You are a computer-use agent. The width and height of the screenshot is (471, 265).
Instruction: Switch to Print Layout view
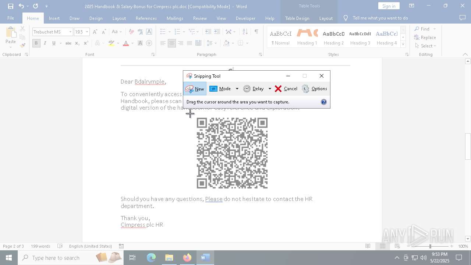(x=383, y=246)
